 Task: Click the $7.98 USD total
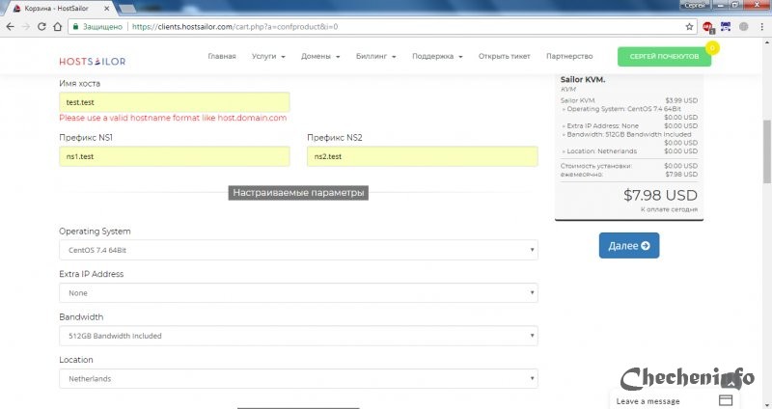(x=660, y=195)
